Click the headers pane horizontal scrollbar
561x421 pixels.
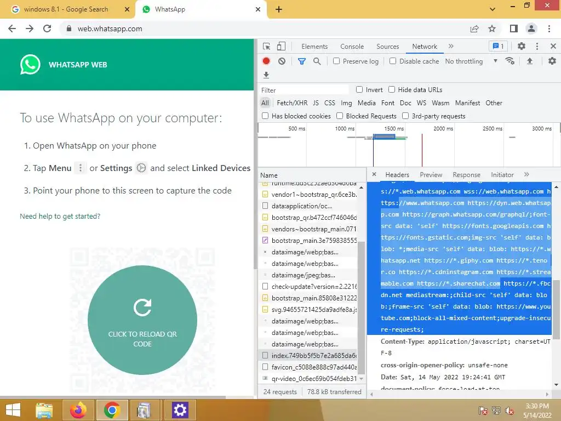point(459,395)
